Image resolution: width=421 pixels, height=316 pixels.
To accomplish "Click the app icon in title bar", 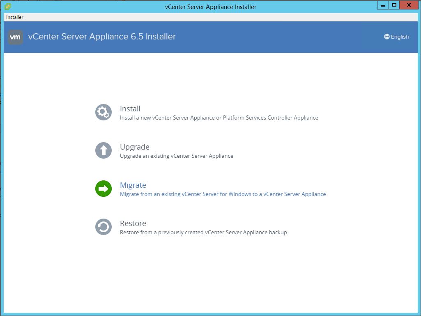I will [x=8, y=7].
